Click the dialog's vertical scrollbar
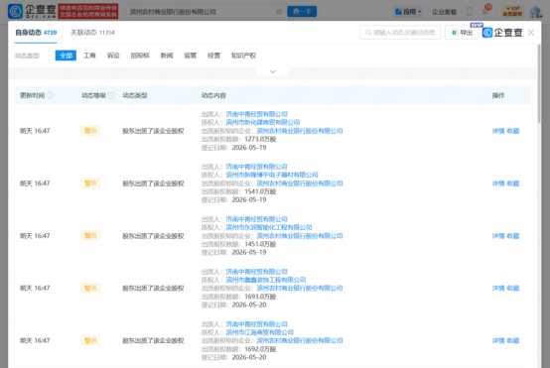This screenshot has height=368, width=550. tap(539, 83)
